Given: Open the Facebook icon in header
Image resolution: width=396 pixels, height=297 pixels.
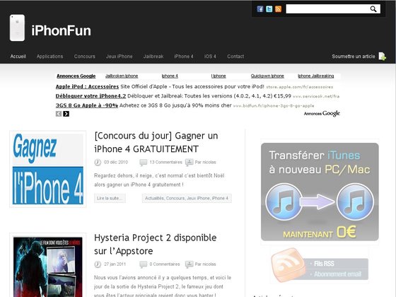Looking at the screenshot, I should click(x=260, y=9).
